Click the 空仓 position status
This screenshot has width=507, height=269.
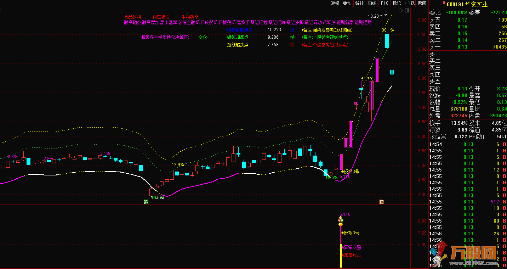[x=203, y=37]
